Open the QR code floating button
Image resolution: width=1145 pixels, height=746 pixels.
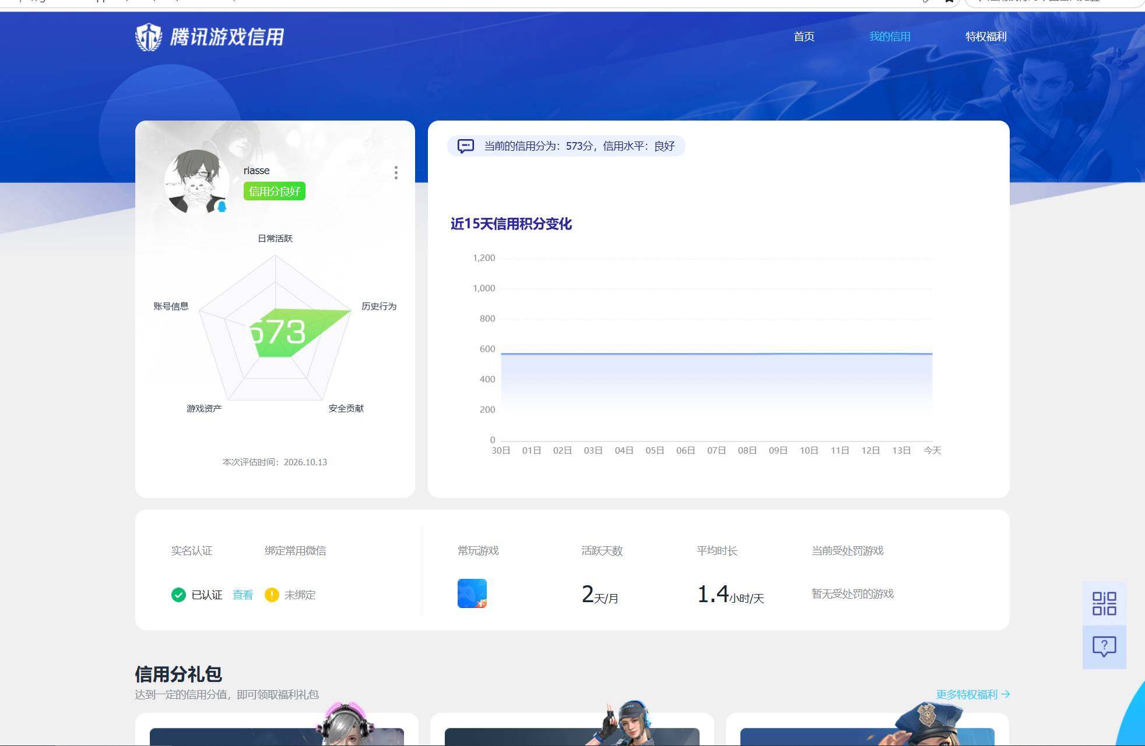click(1104, 603)
